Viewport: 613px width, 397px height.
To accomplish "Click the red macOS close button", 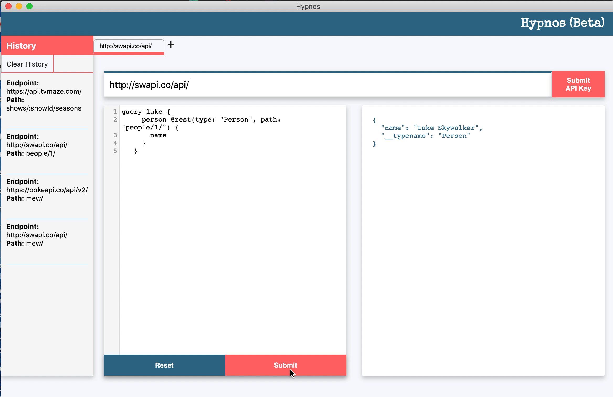I will tap(8, 6).
